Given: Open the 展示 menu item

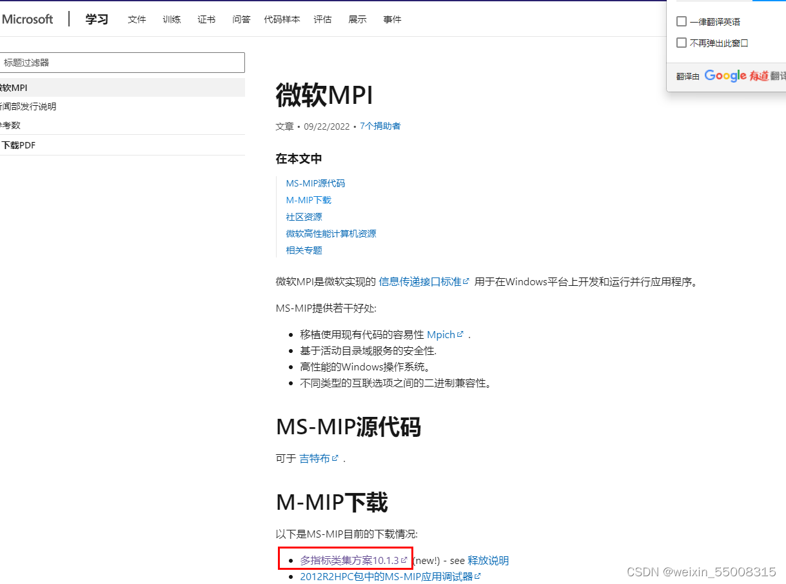Looking at the screenshot, I should [357, 19].
